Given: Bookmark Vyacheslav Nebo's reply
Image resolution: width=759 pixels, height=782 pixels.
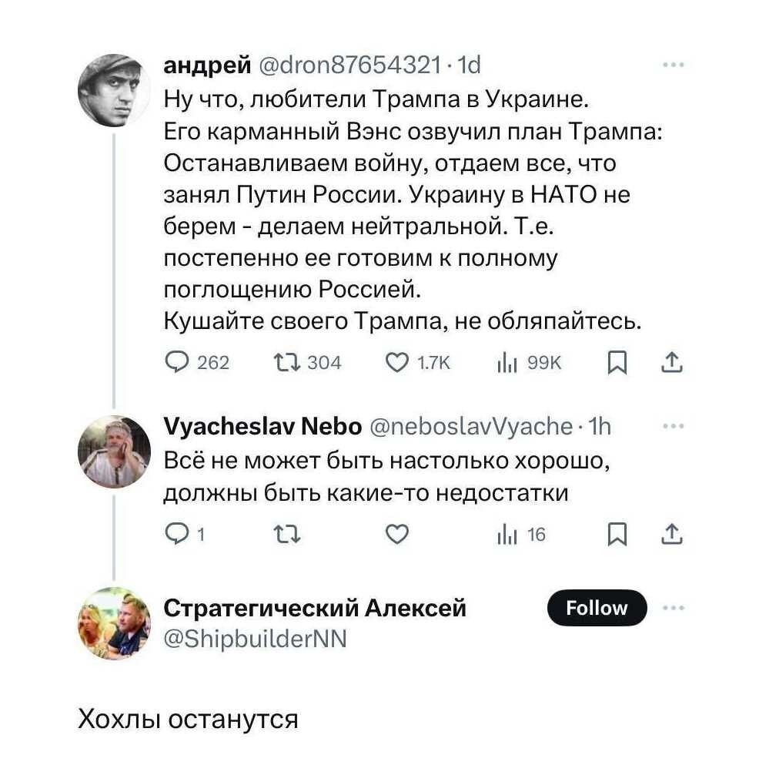Looking at the screenshot, I should [617, 534].
